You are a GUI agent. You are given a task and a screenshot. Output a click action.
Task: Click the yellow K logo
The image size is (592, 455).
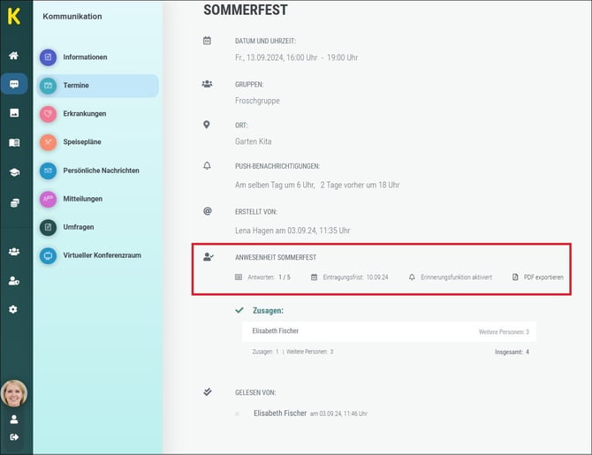(14, 16)
